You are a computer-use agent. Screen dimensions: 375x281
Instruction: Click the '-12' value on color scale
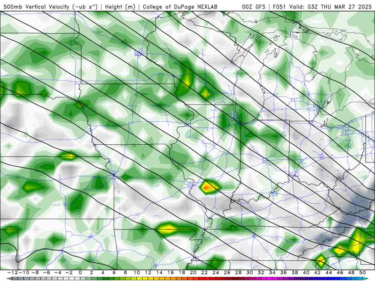[x=13, y=273]
